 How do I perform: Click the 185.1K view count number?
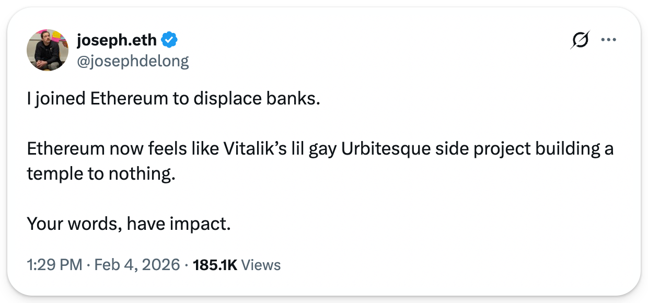215,265
